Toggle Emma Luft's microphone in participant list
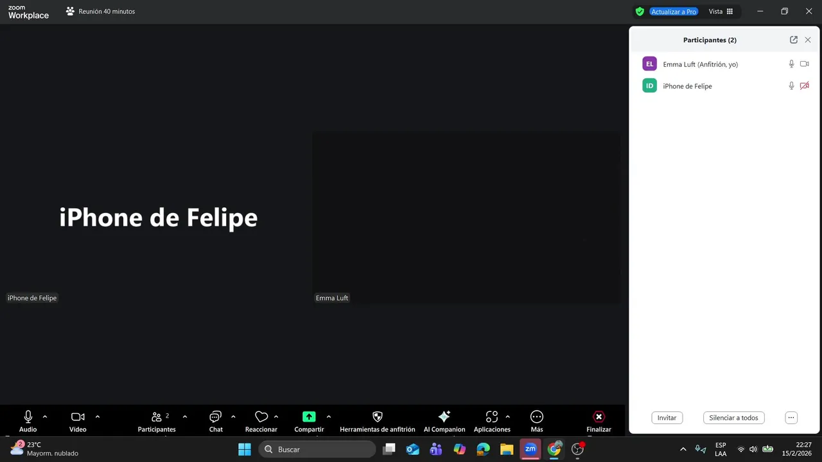 pyautogui.click(x=791, y=64)
